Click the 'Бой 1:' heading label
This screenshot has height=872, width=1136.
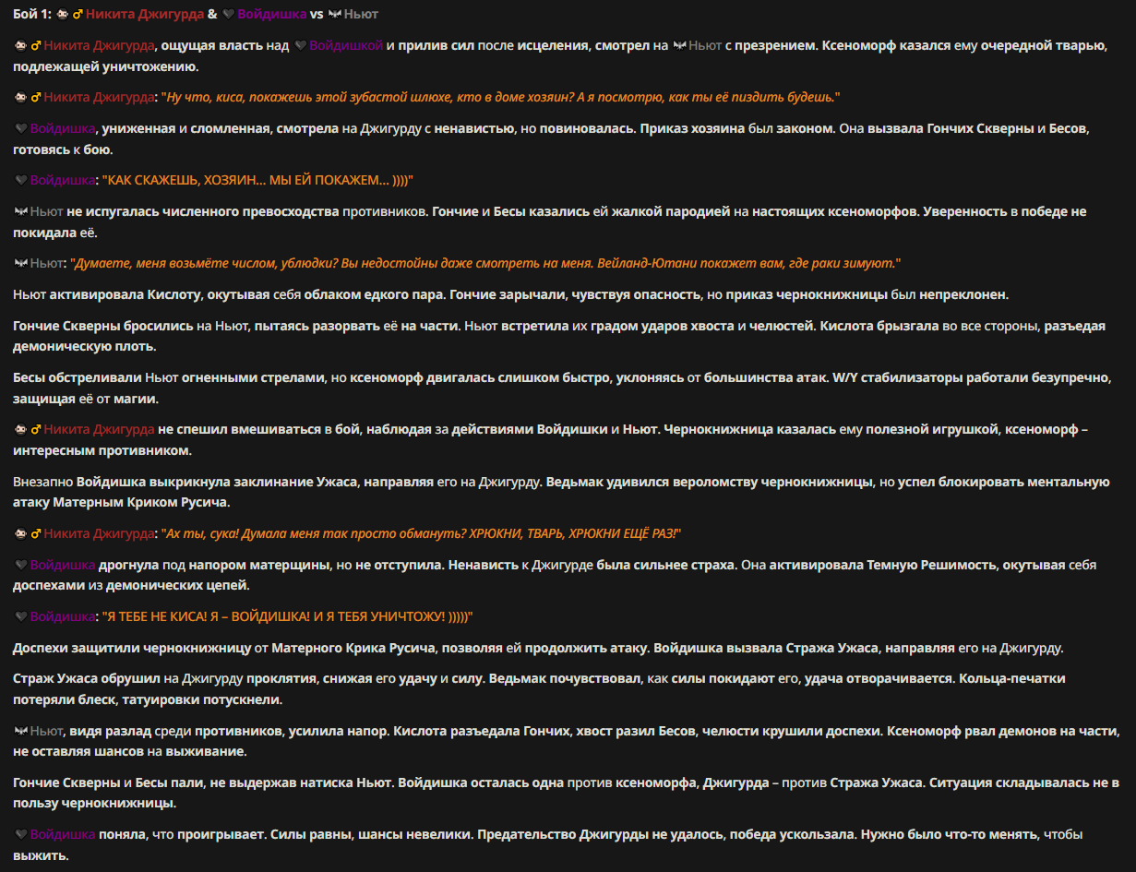tap(33, 15)
